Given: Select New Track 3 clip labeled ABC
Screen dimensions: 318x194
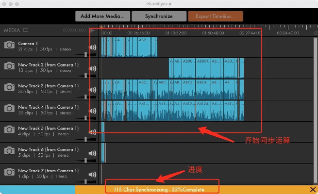Looking at the screenshot, I should [x=144, y=90].
